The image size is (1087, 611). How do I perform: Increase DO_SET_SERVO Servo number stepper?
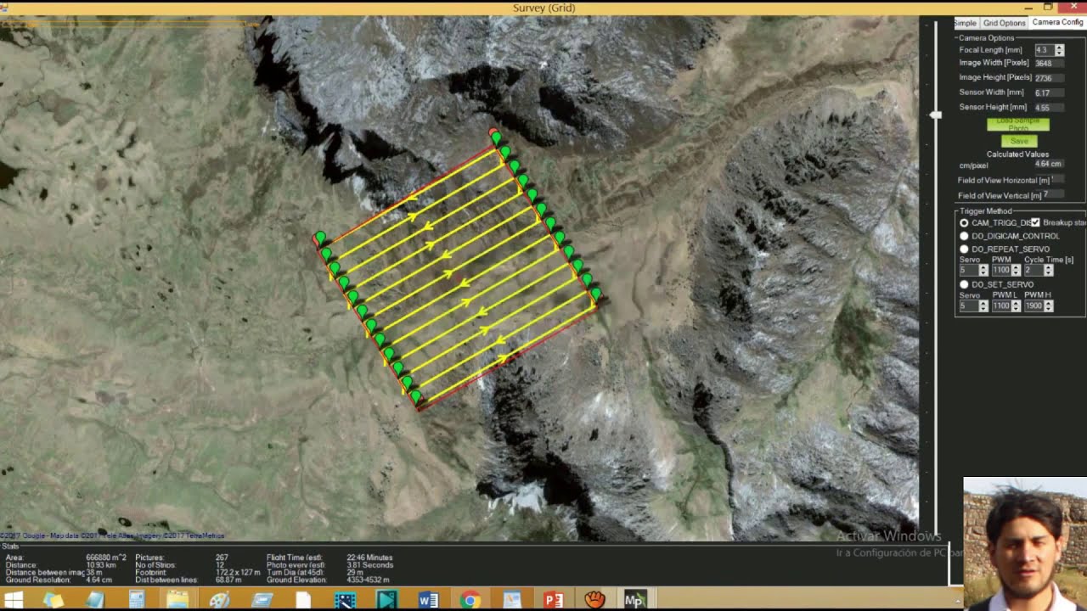(x=983, y=303)
